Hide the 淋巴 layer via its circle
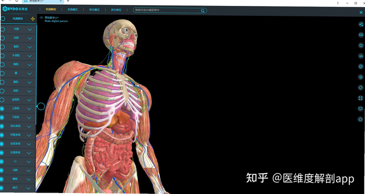This screenshot has width=365, height=194. (1, 188)
